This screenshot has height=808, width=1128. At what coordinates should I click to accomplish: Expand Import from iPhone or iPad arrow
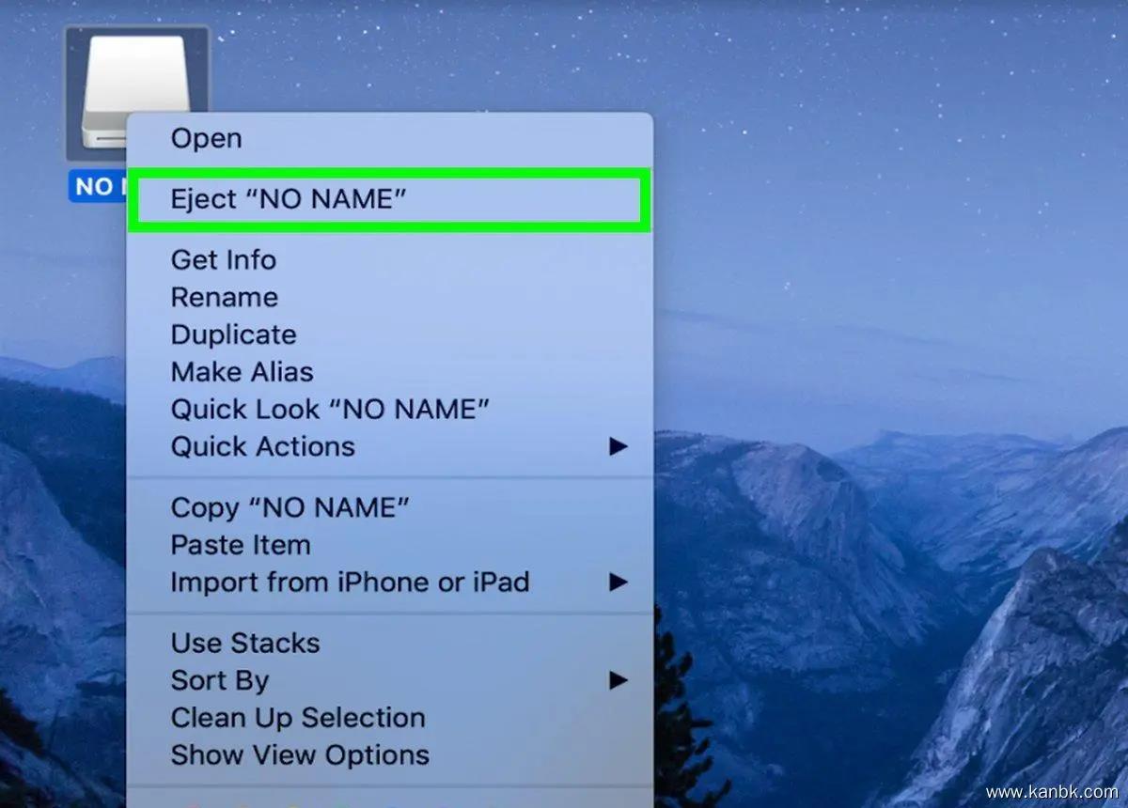point(618,583)
